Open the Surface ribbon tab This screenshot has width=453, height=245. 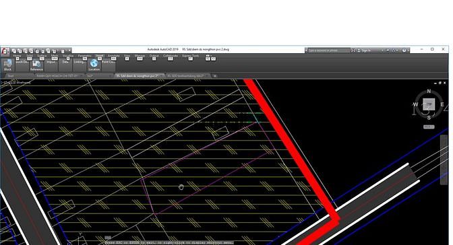pyautogui.click(x=42, y=56)
